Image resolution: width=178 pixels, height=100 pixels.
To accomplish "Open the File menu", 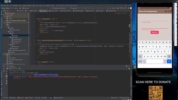I will [x=4, y=6].
